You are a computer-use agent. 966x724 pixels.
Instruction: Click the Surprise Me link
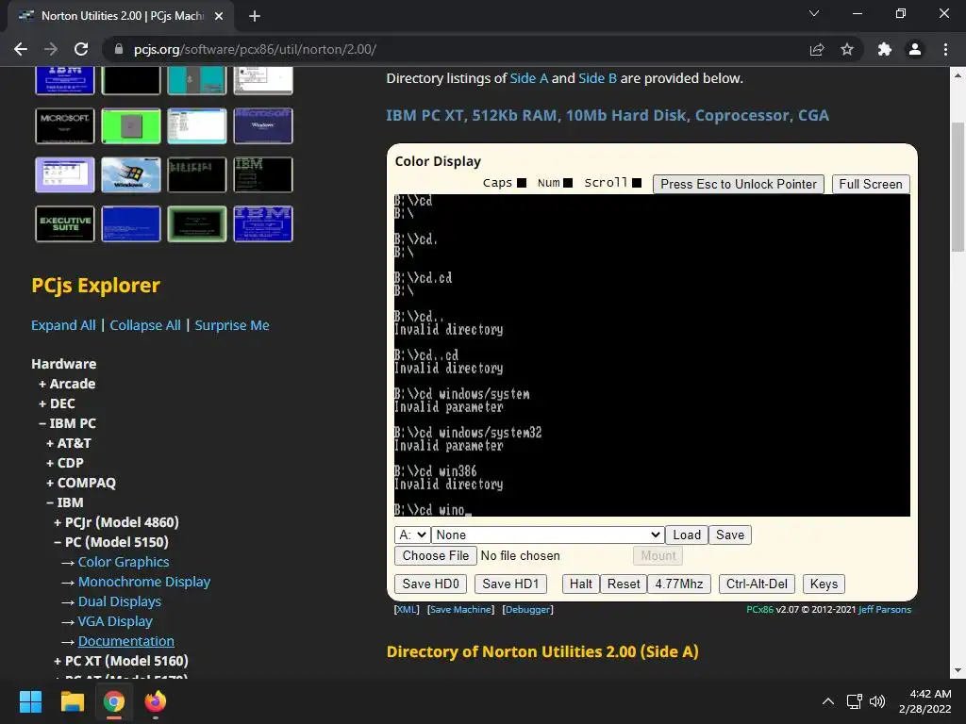(x=232, y=325)
